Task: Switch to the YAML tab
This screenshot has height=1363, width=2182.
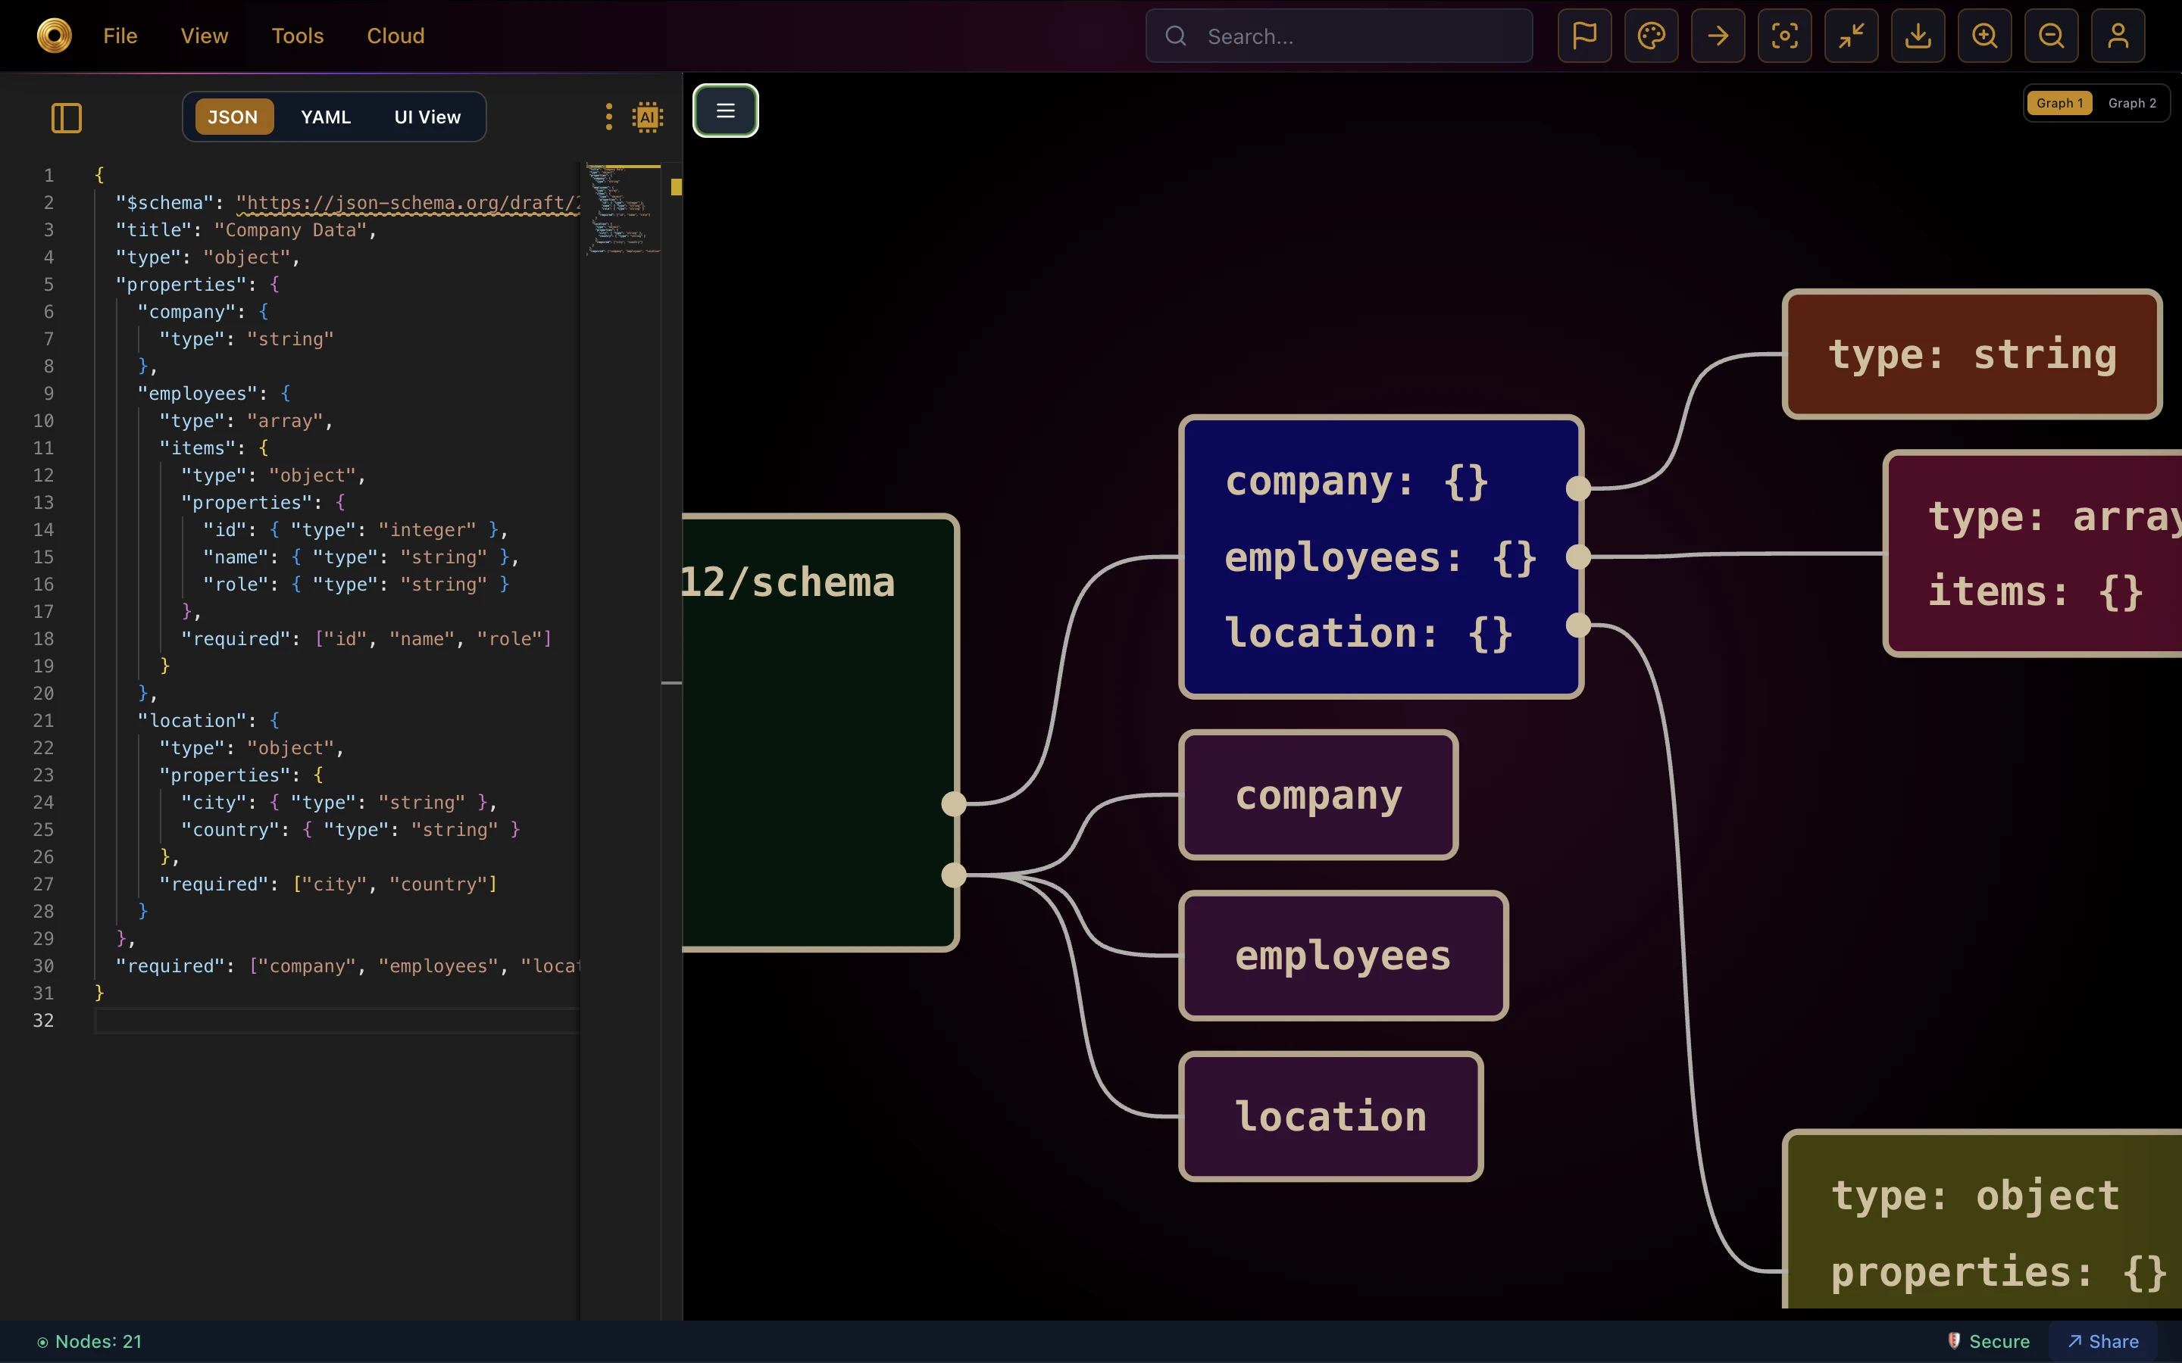Action: (326, 117)
